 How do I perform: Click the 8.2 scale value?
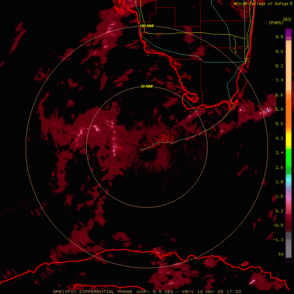coord(279,66)
